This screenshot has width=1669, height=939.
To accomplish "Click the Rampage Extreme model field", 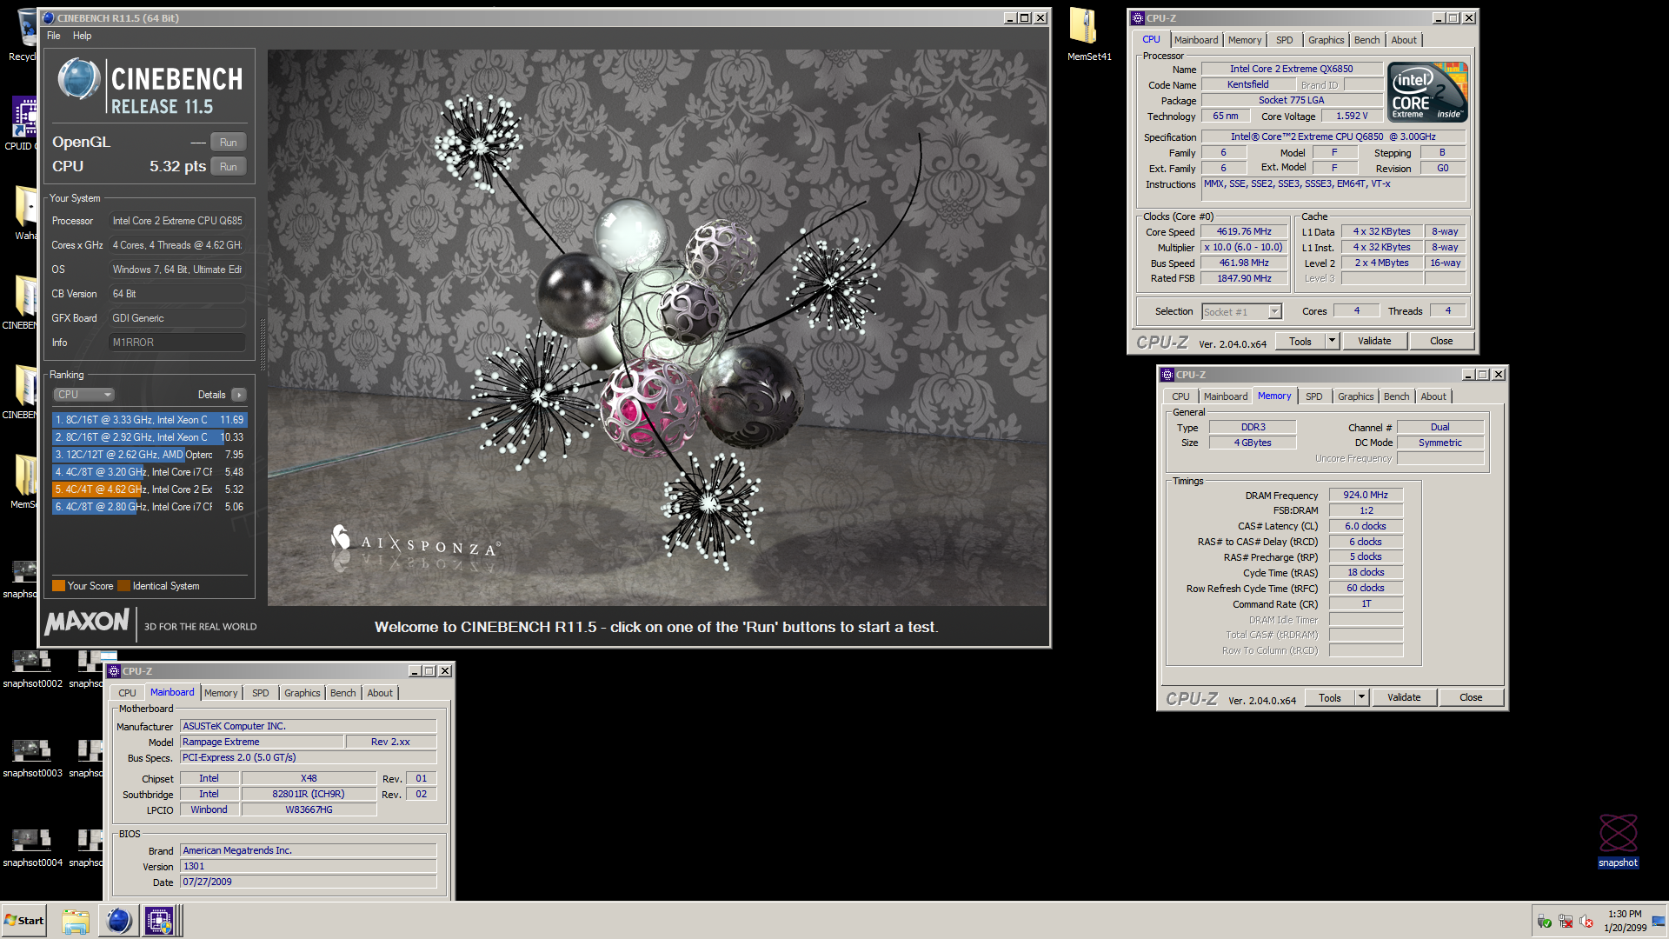I will 262,743.
